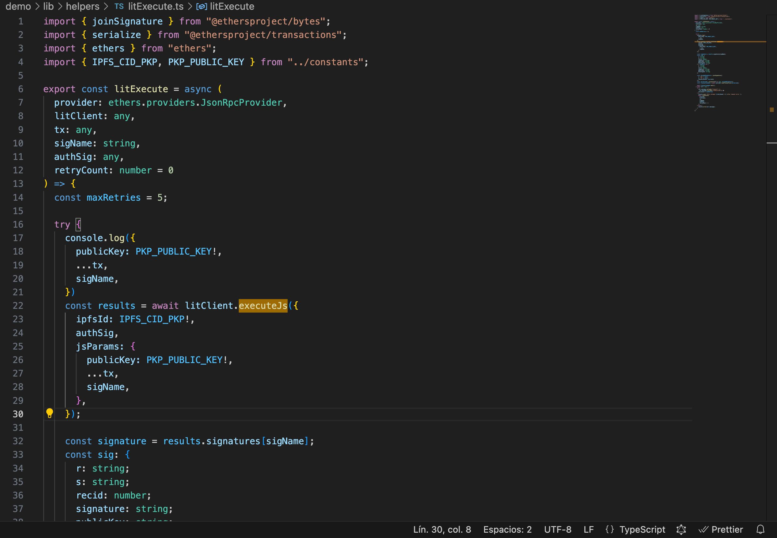Click jsParams property on line 25
This screenshot has width=777, height=538.
[x=97, y=346]
